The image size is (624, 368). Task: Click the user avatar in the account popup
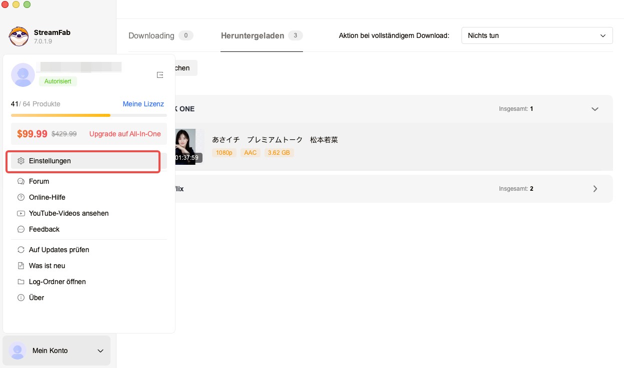pos(23,75)
